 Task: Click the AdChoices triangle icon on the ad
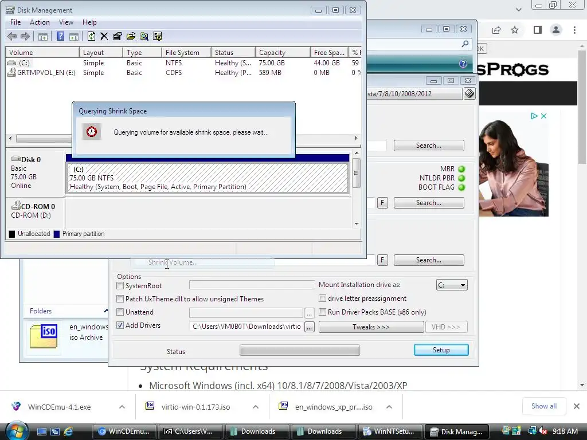pyautogui.click(x=534, y=116)
